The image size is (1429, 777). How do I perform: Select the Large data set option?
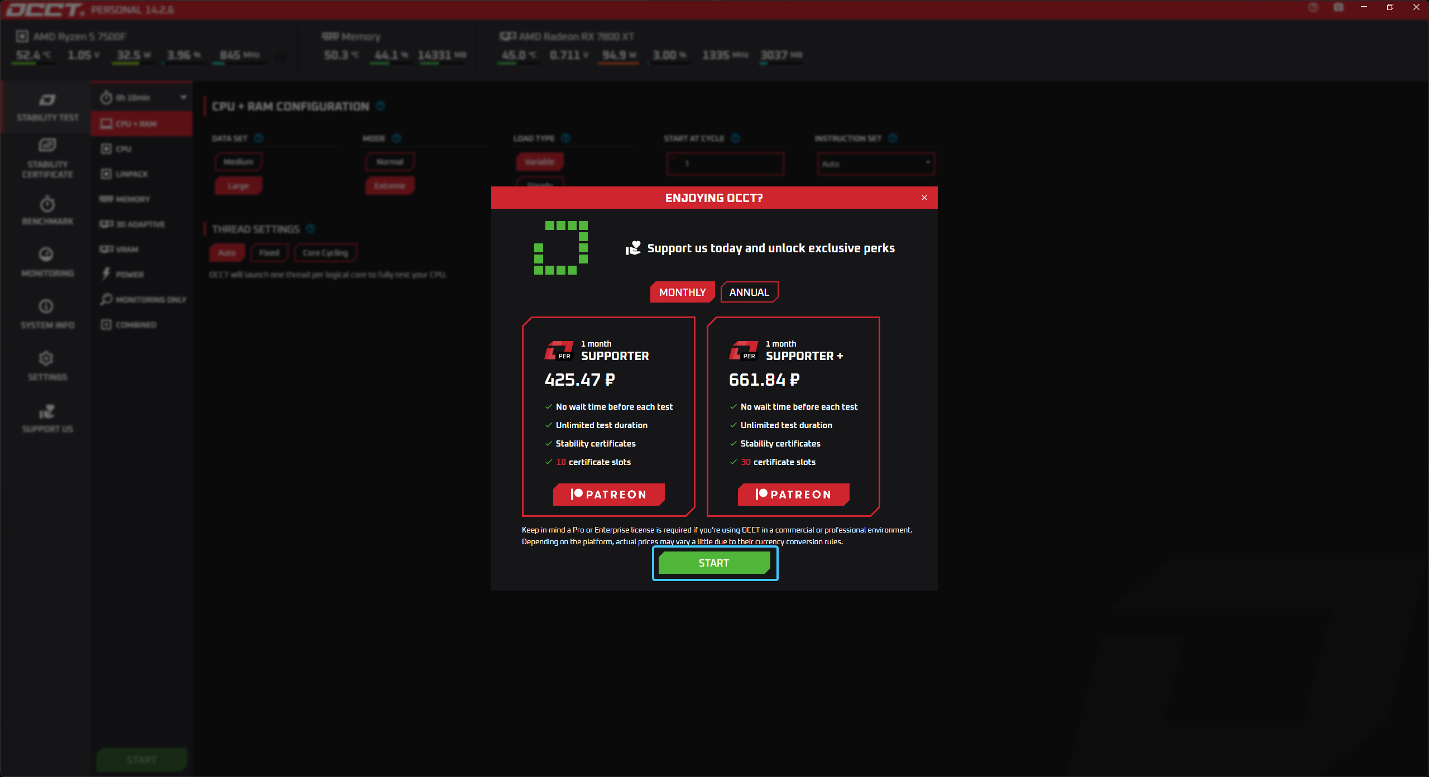coord(238,186)
